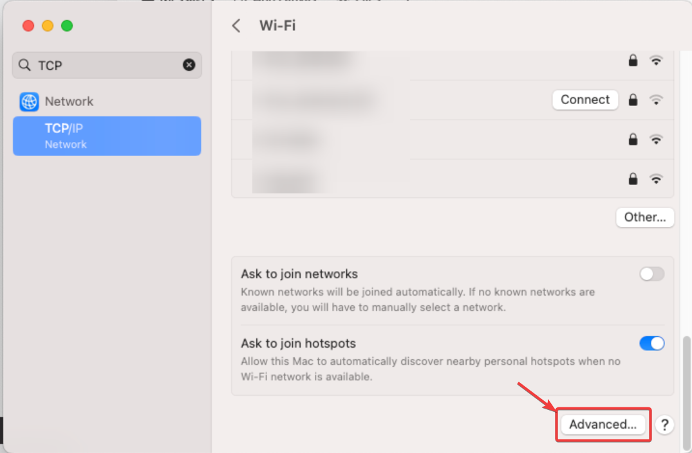
Task: Open Advanced... Wi-Fi settings
Action: click(603, 424)
